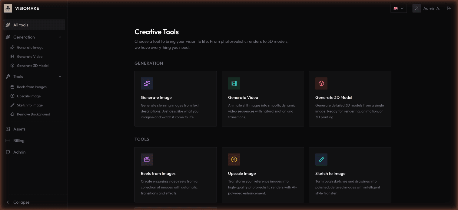The width and height of the screenshot is (458, 210).
Task: Click the Sketch to Image pencil icon
Action: pyautogui.click(x=321, y=159)
